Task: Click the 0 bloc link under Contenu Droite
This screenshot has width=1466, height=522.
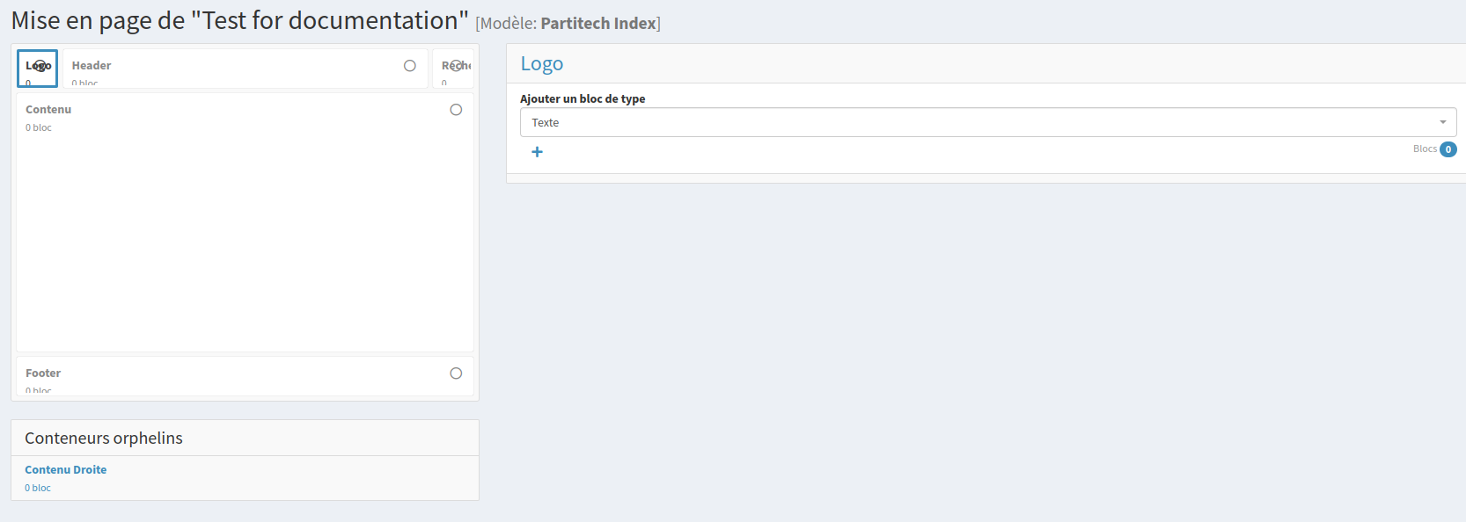Action: pyautogui.click(x=38, y=488)
